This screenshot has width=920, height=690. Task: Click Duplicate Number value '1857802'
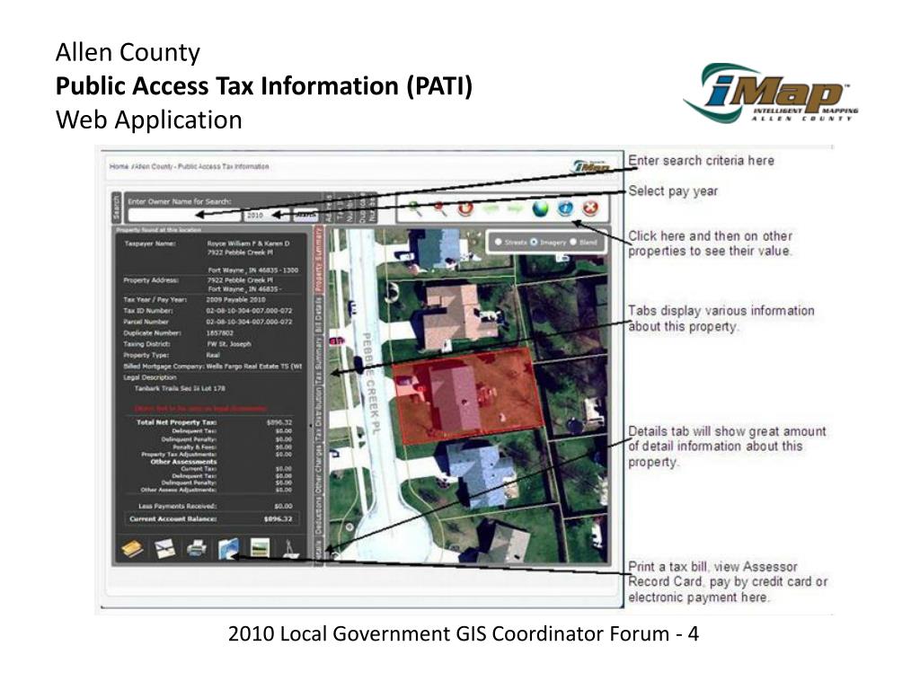click(219, 332)
